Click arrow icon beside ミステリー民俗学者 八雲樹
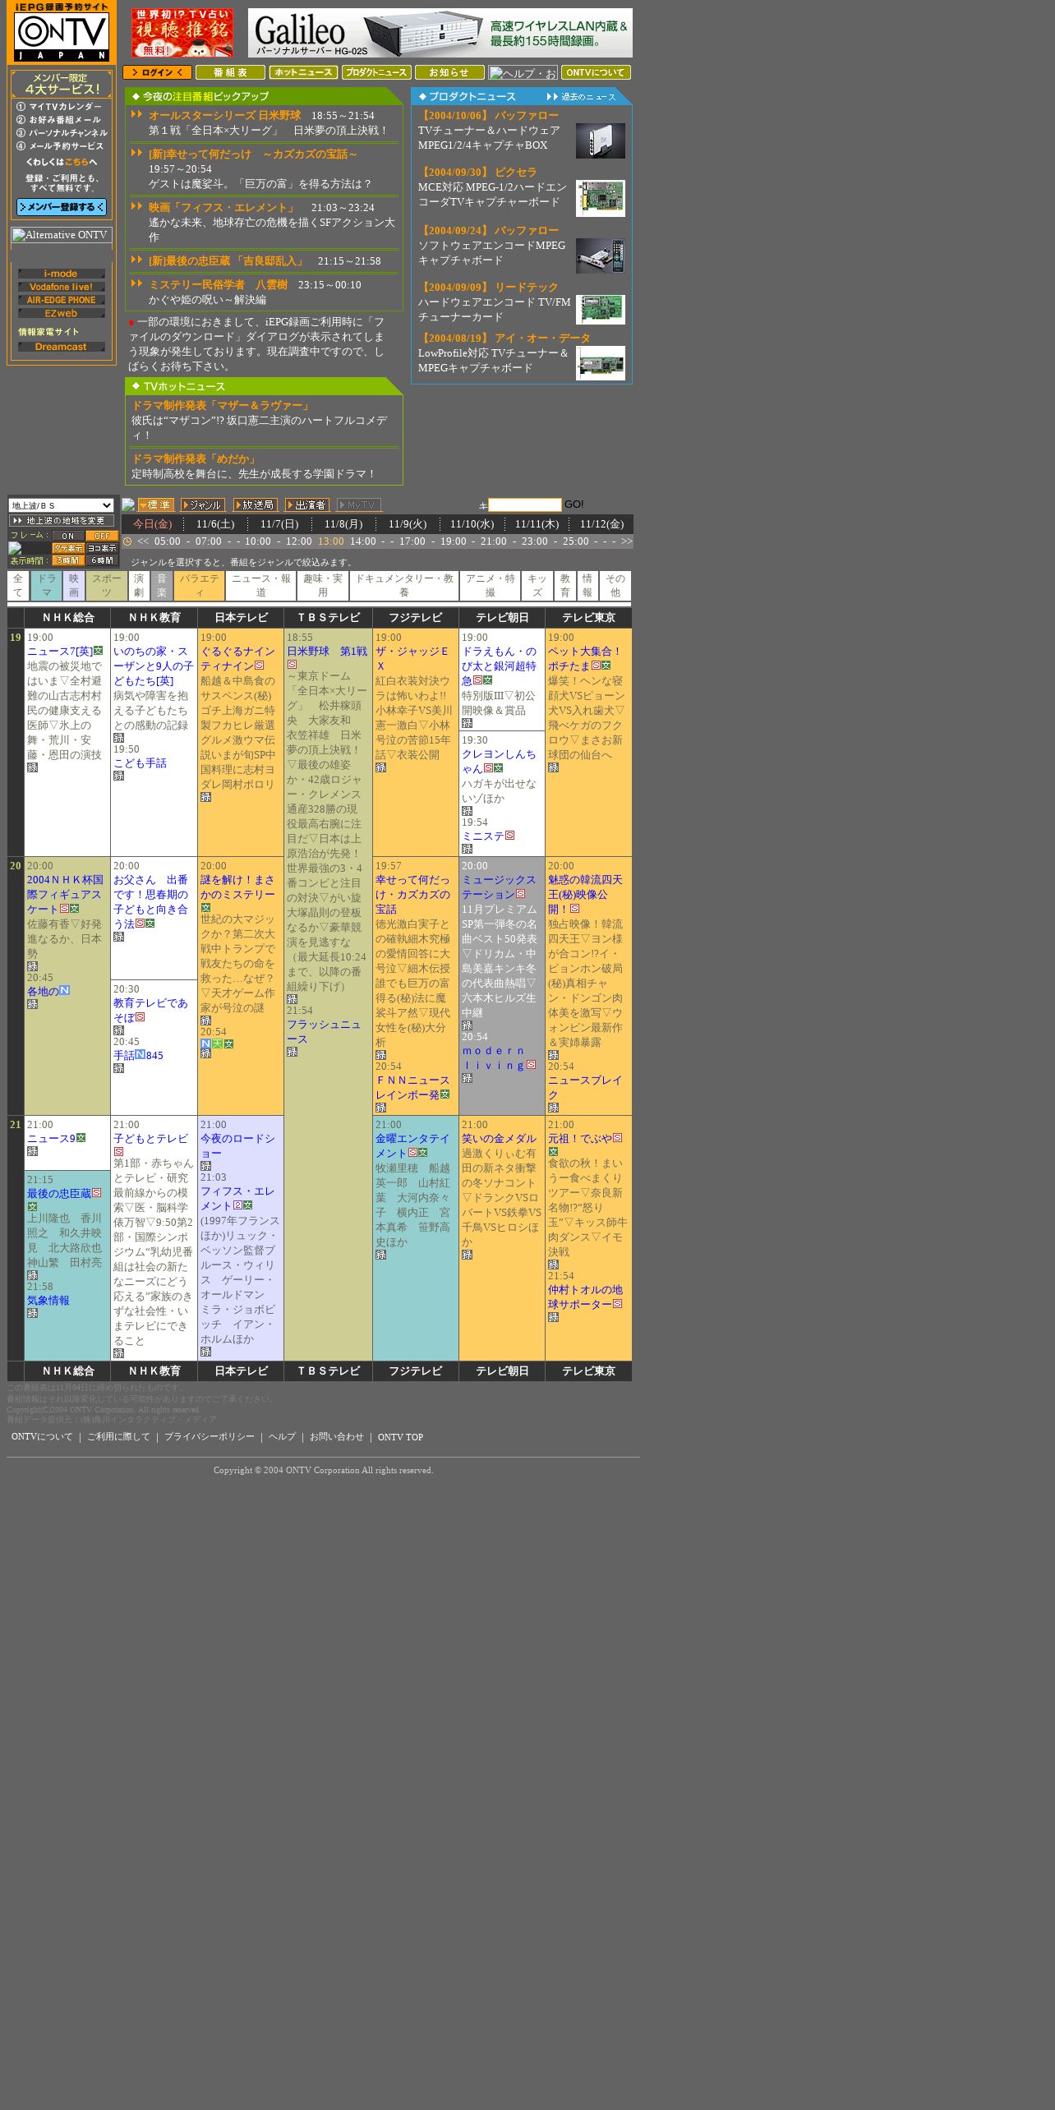 click(137, 283)
